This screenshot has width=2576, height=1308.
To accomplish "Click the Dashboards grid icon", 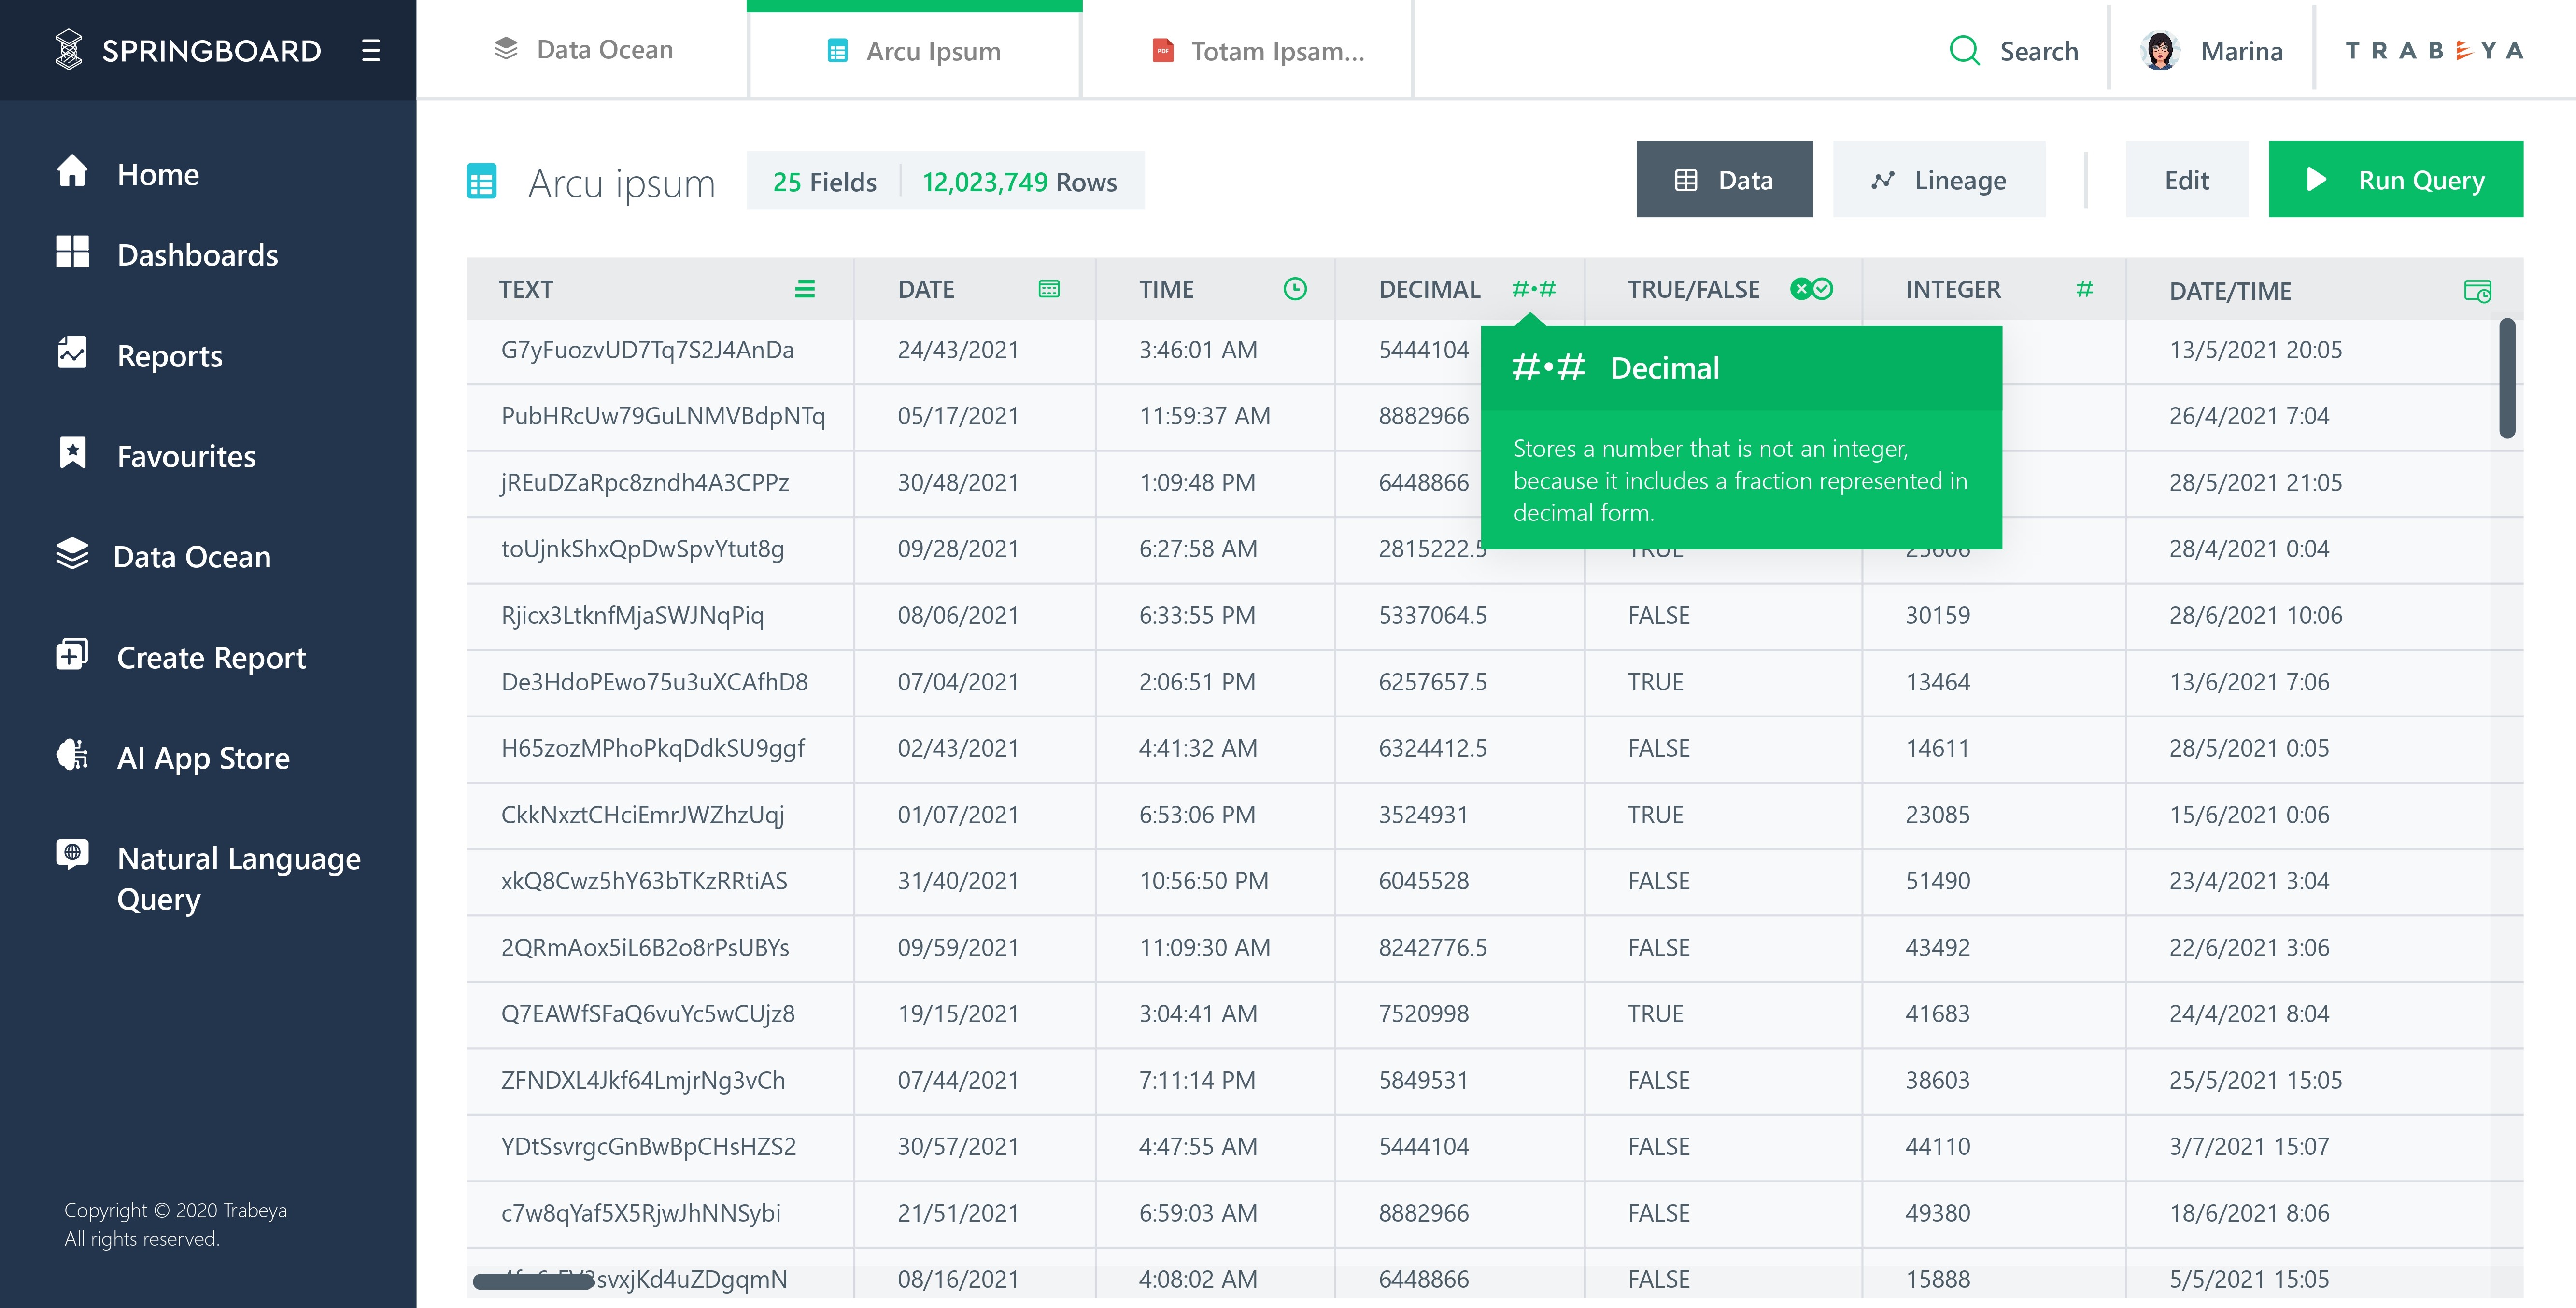I will pyautogui.click(x=72, y=252).
